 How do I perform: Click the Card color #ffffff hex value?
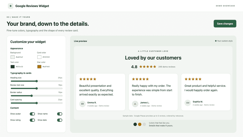coord(46,57)
